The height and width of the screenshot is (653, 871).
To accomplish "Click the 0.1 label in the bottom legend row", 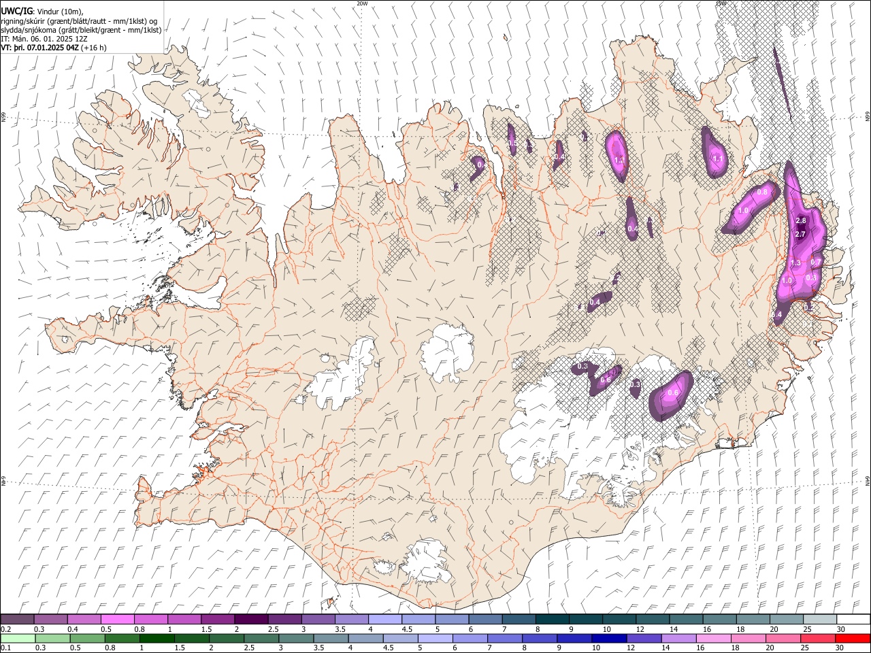I will 5,648.
